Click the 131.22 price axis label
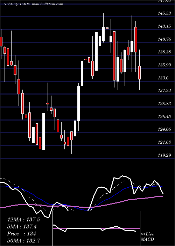The height and width of the screenshot is (246, 175). [164, 91]
